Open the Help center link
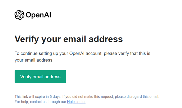The width and height of the screenshot is (182, 108). tap(76, 102)
